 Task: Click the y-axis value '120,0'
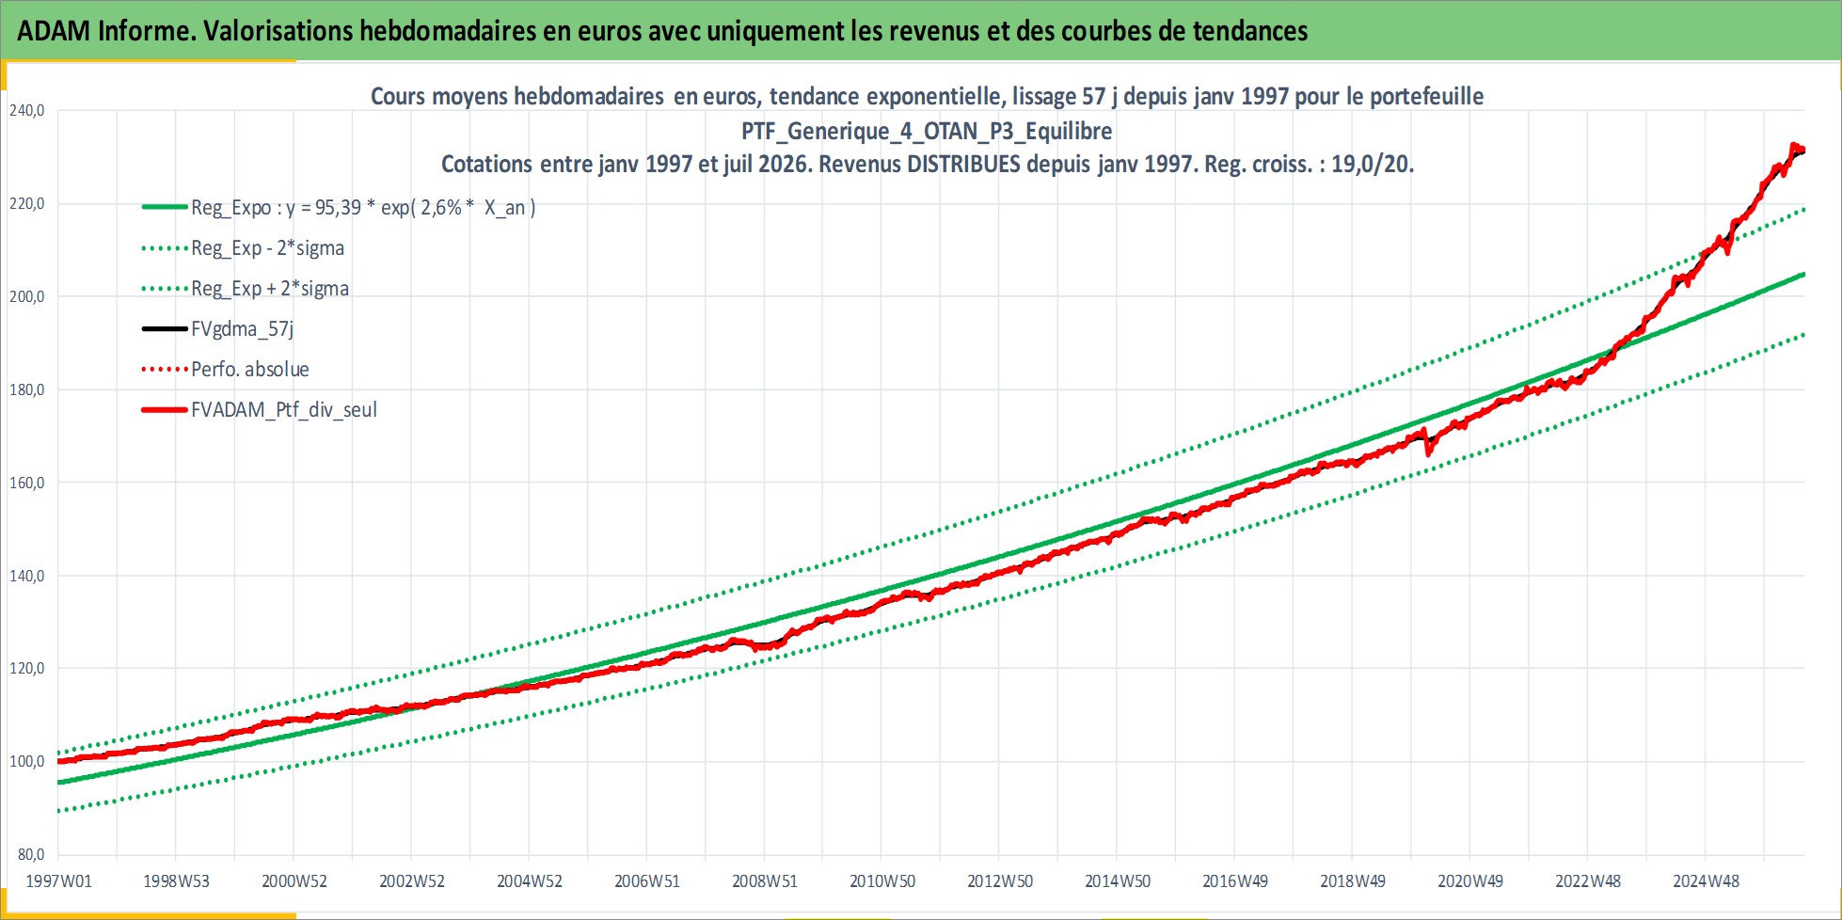click(27, 668)
